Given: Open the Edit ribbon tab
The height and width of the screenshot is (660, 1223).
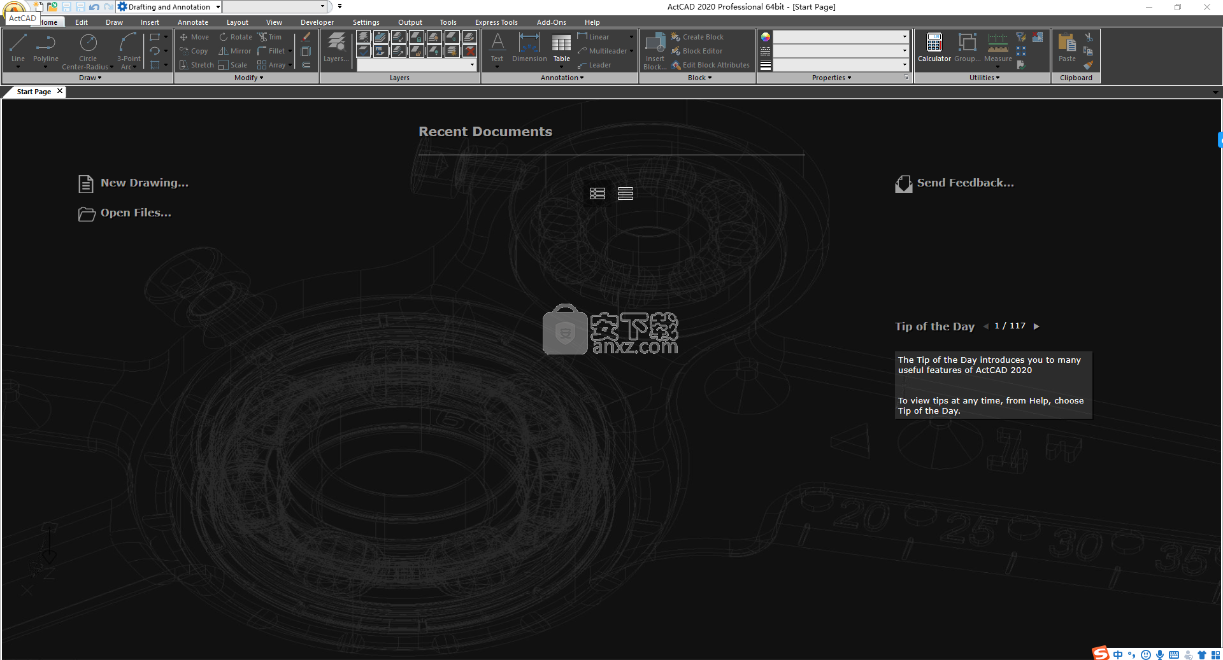Looking at the screenshot, I should [x=82, y=22].
